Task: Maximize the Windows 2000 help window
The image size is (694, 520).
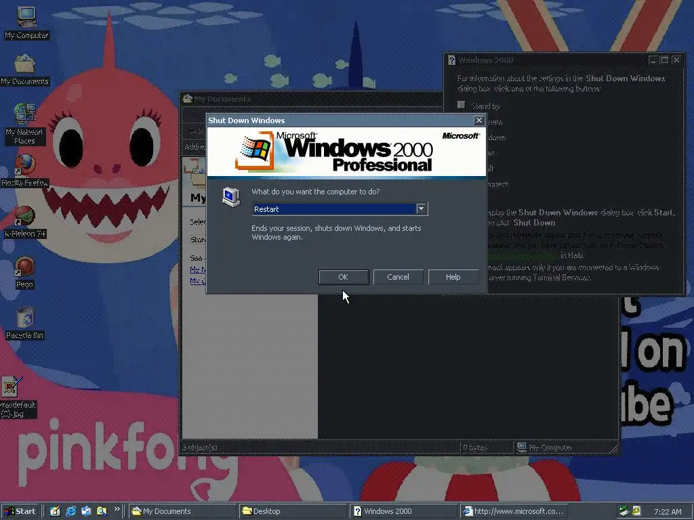Action: [664, 60]
